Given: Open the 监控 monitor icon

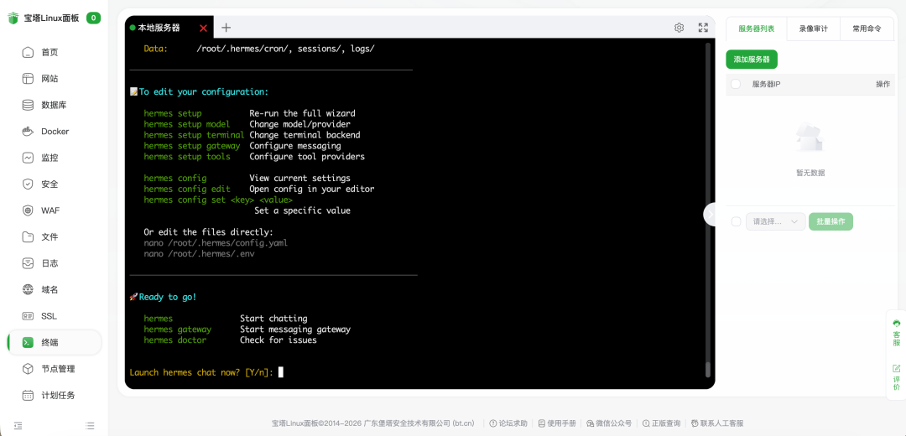Looking at the screenshot, I should tap(28, 158).
